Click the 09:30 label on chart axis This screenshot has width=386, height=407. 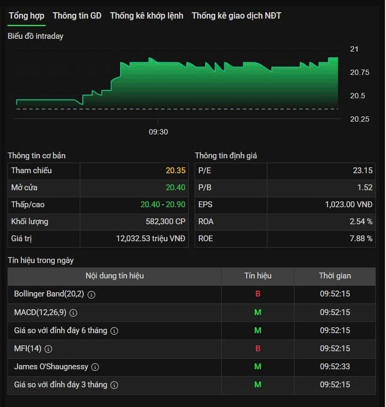coord(158,132)
